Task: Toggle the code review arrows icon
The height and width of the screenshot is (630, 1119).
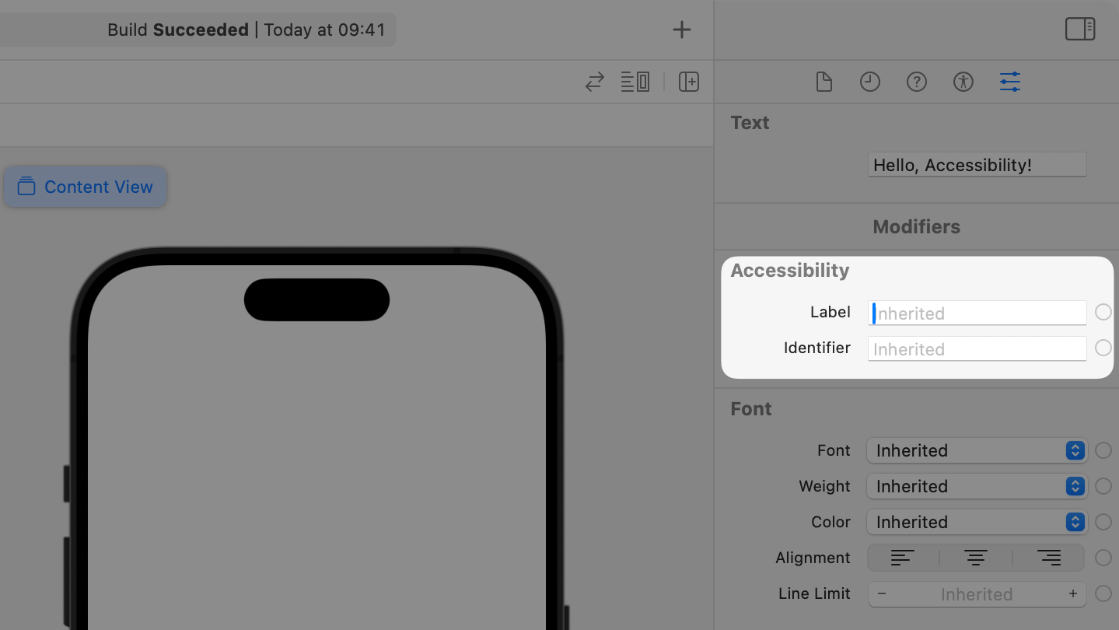Action: [595, 82]
